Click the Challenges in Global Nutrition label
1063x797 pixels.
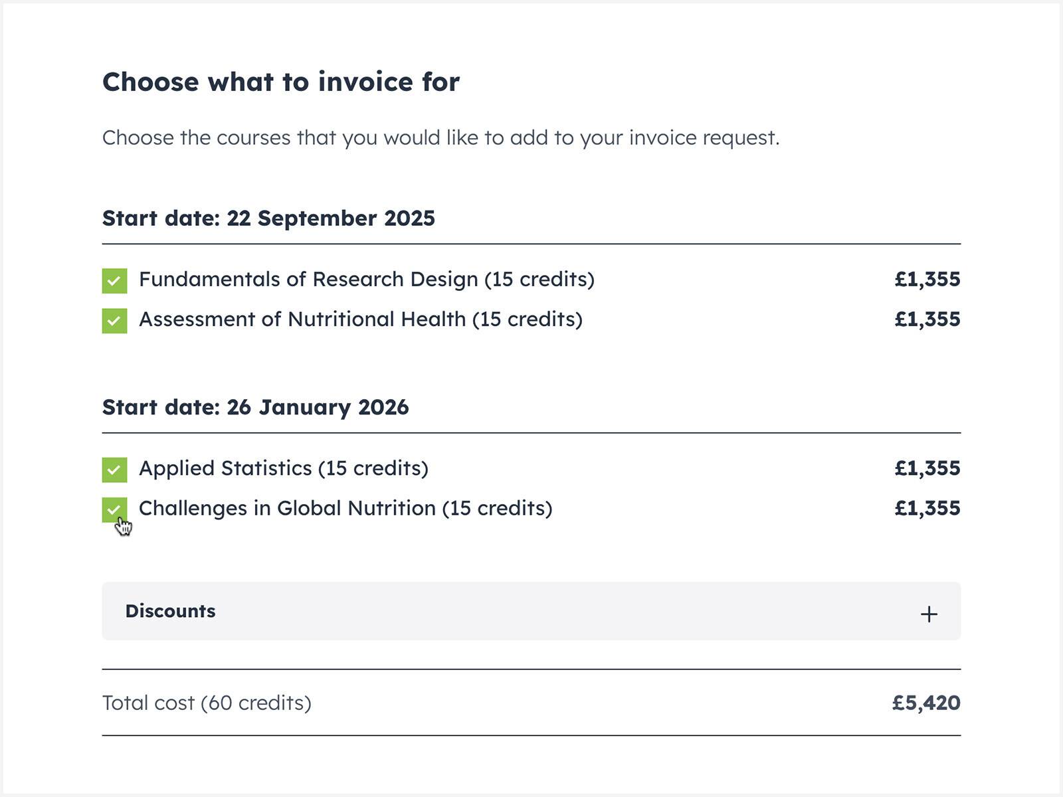(345, 508)
